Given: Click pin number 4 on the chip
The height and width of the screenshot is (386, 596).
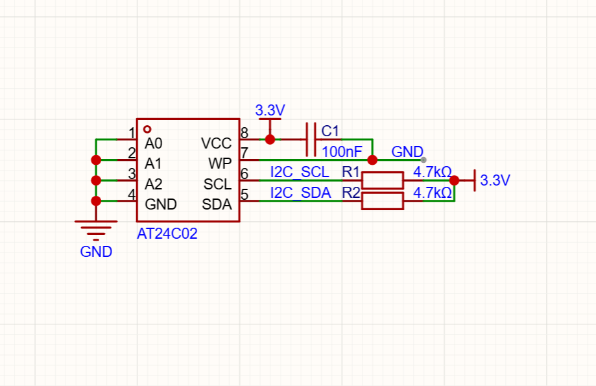Looking at the screenshot, I should [x=132, y=195].
